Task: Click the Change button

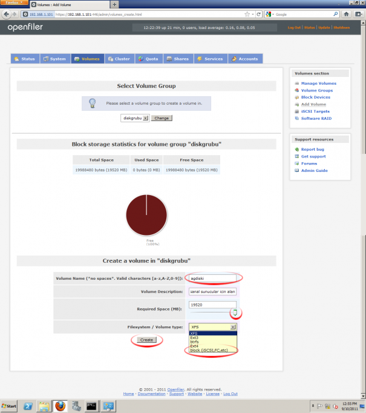Action: pos(162,118)
